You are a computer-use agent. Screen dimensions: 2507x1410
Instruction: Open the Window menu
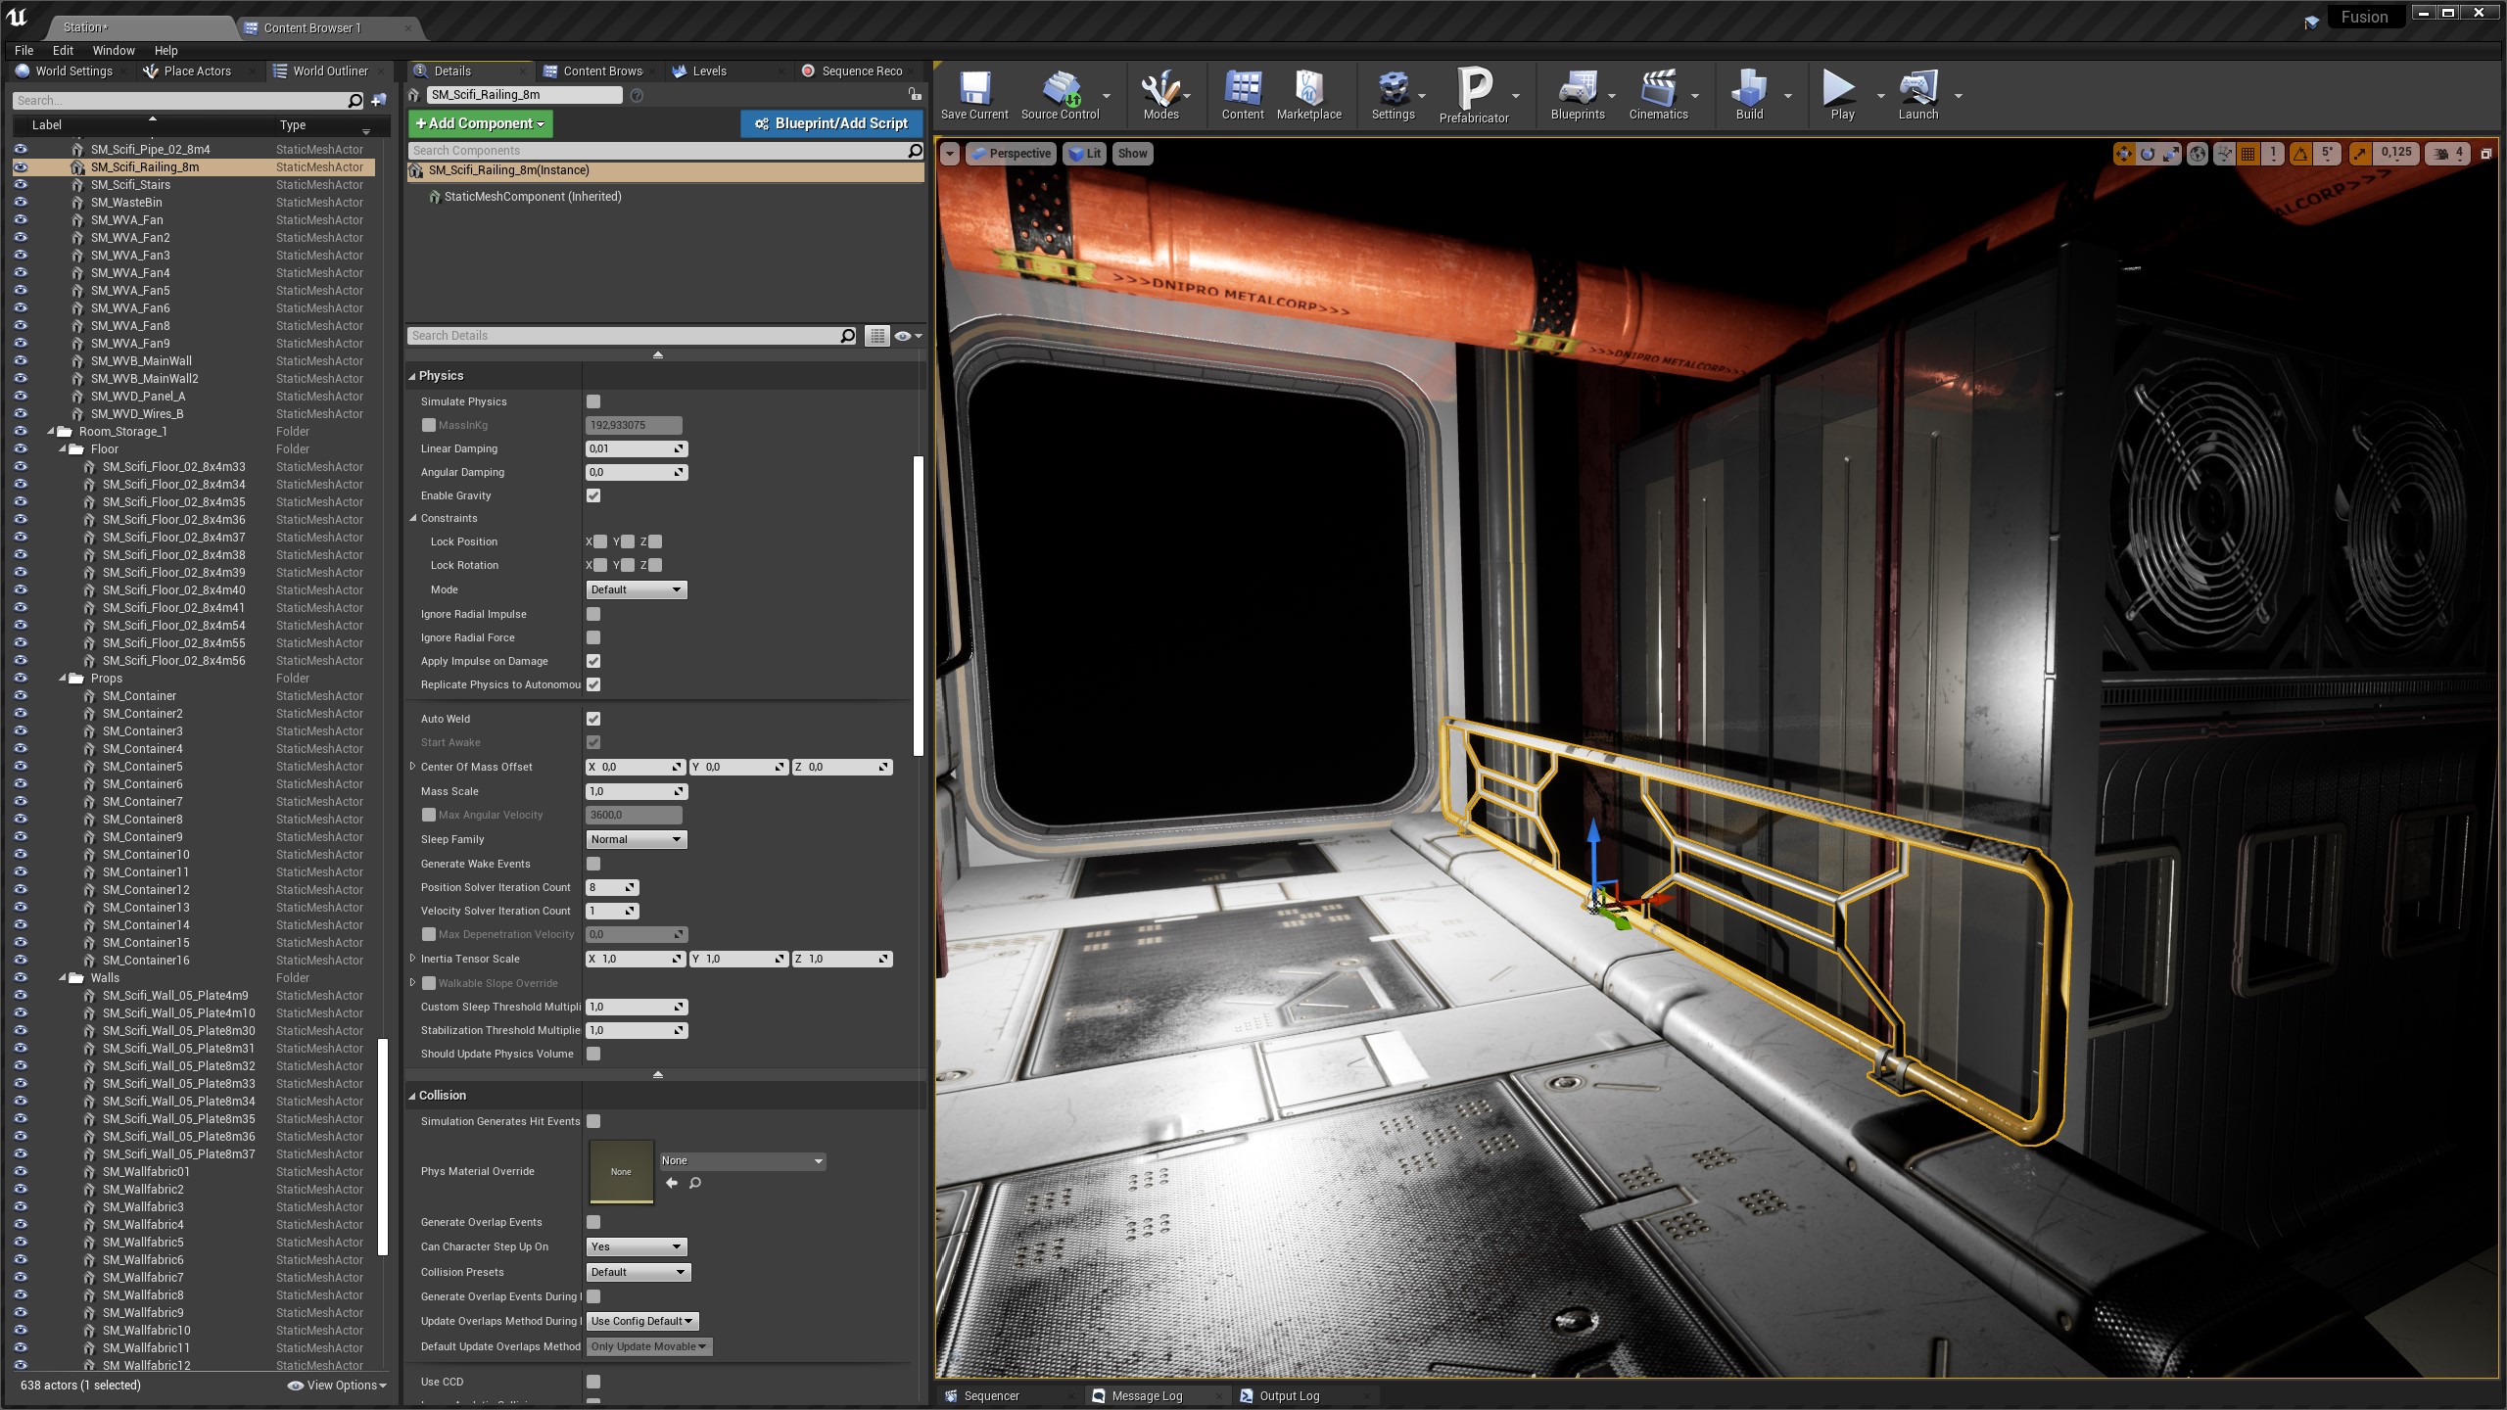pos(114,50)
